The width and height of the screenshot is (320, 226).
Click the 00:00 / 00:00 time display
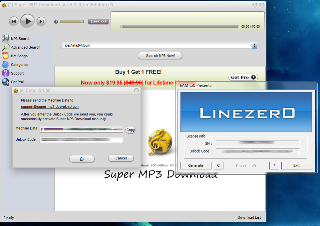250,27
